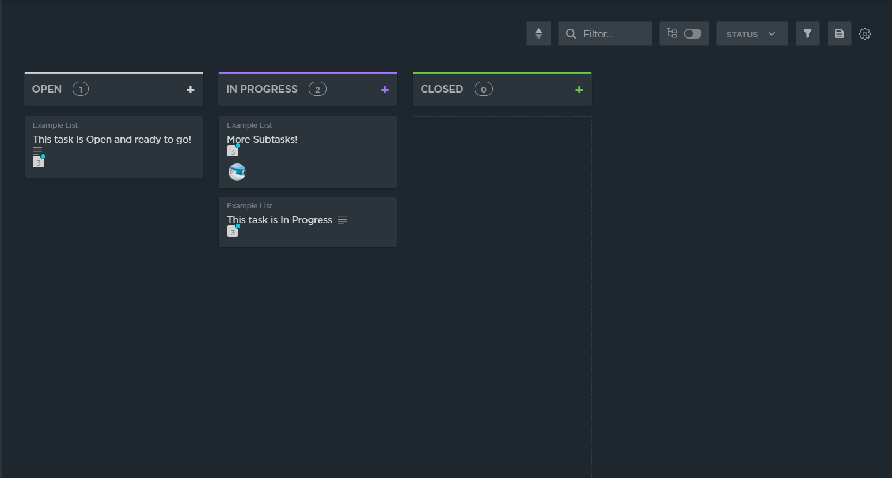This screenshot has height=478, width=892.
Task: Click description icon on 'This task is In Progress'
Action: (x=343, y=220)
